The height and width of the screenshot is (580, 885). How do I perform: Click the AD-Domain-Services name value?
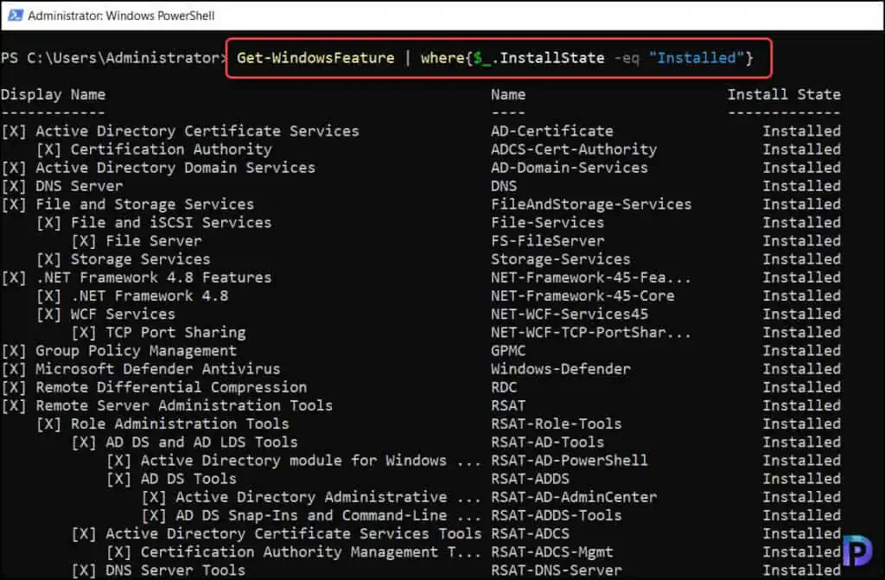pyautogui.click(x=570, y=168)
